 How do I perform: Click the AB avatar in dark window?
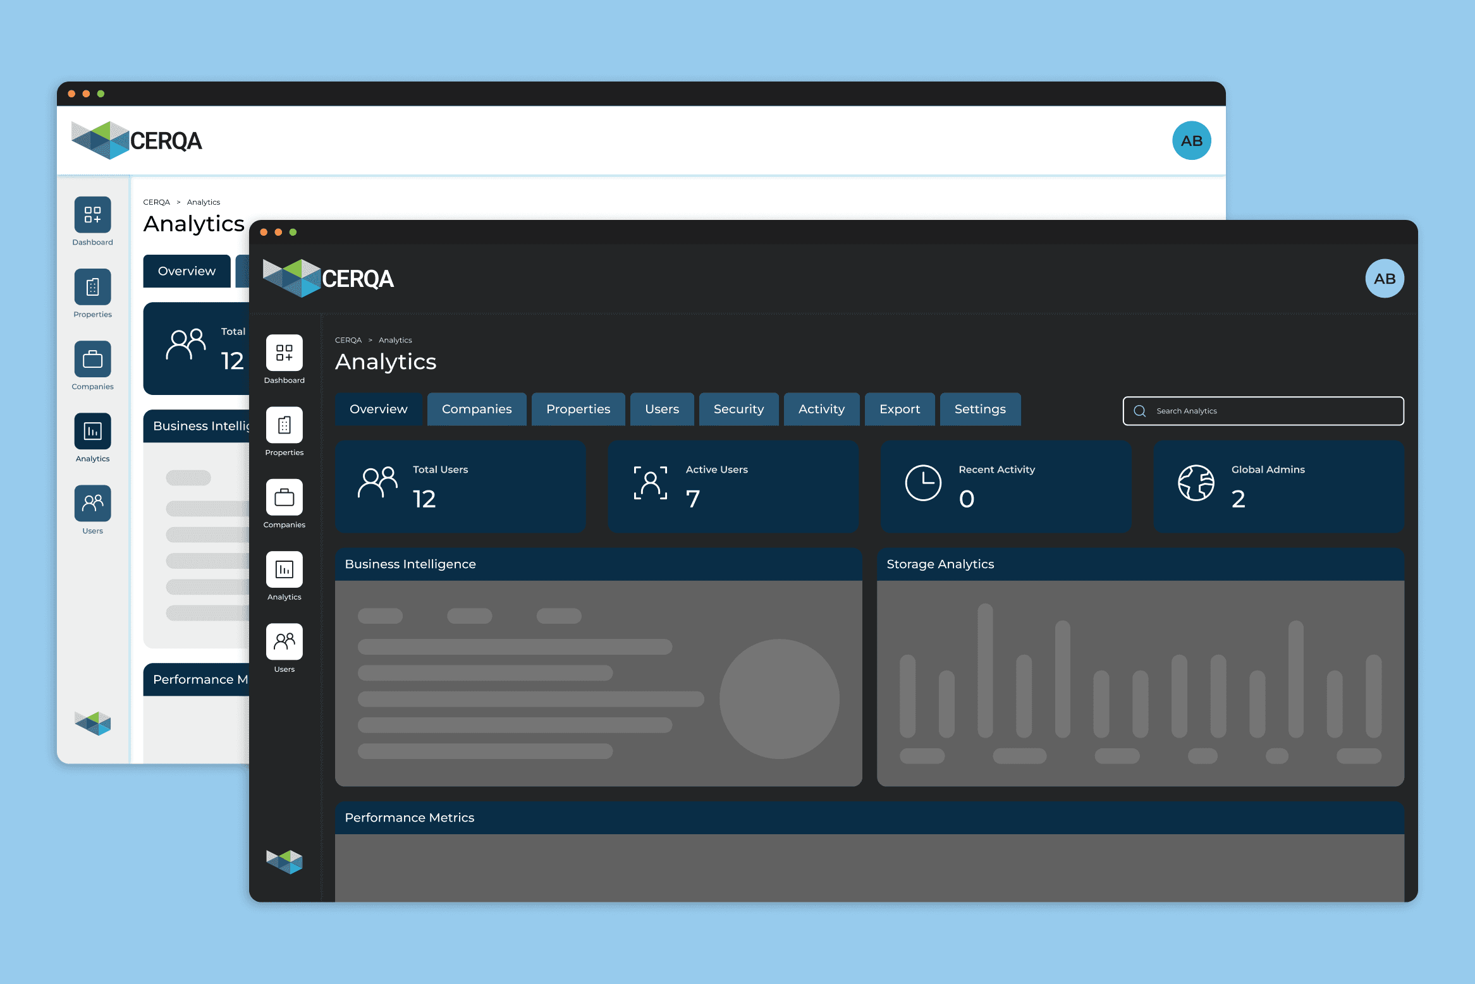1384,279
